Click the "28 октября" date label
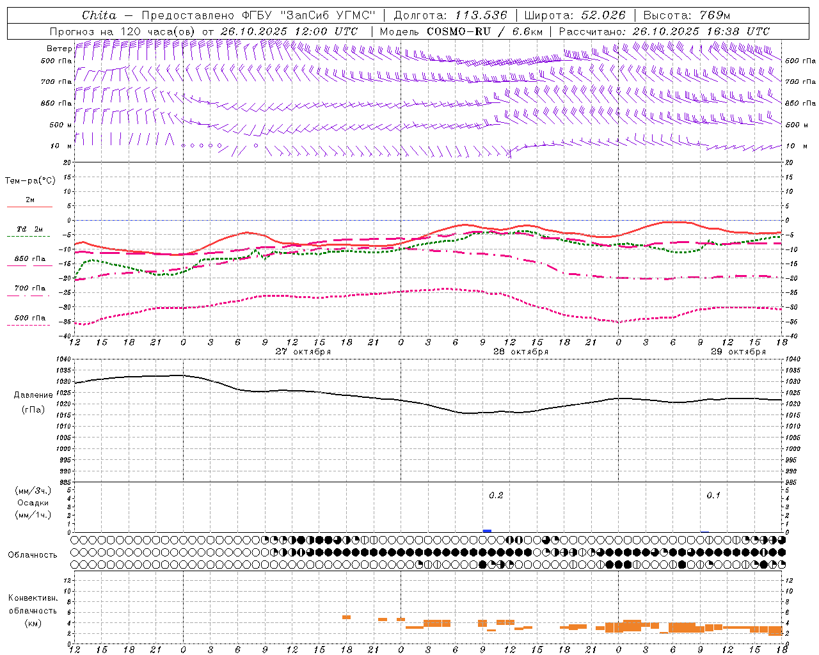819x655 pixels. point(521,352)
